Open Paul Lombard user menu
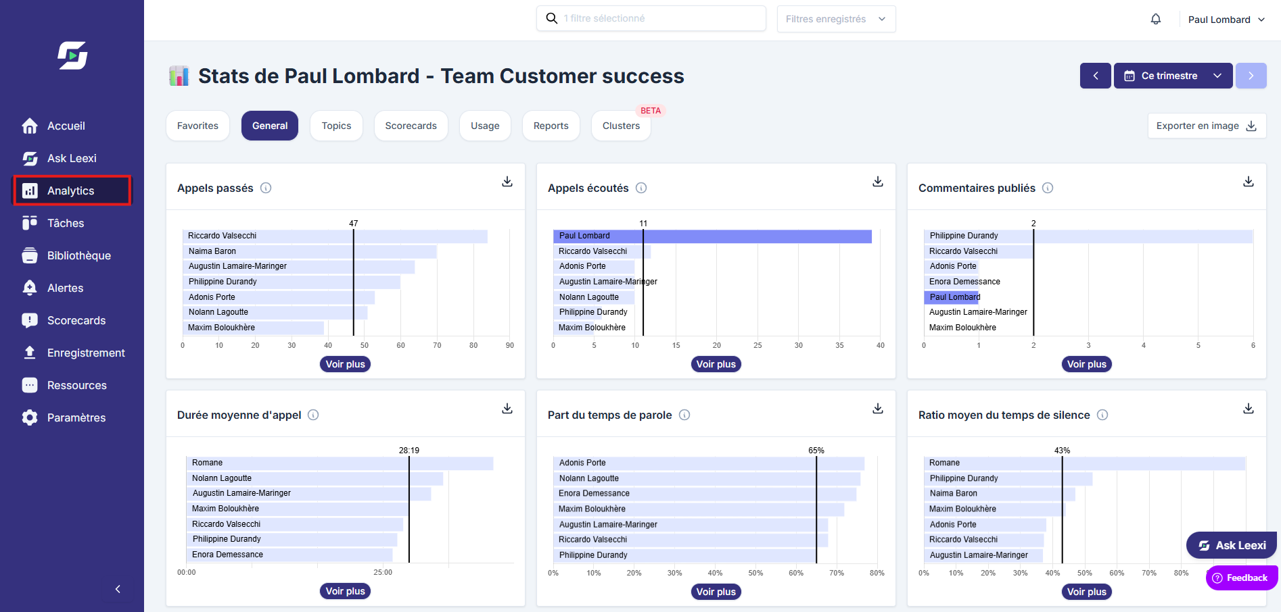Screen dimensions: 1281x612 [x=1226, y=20]
